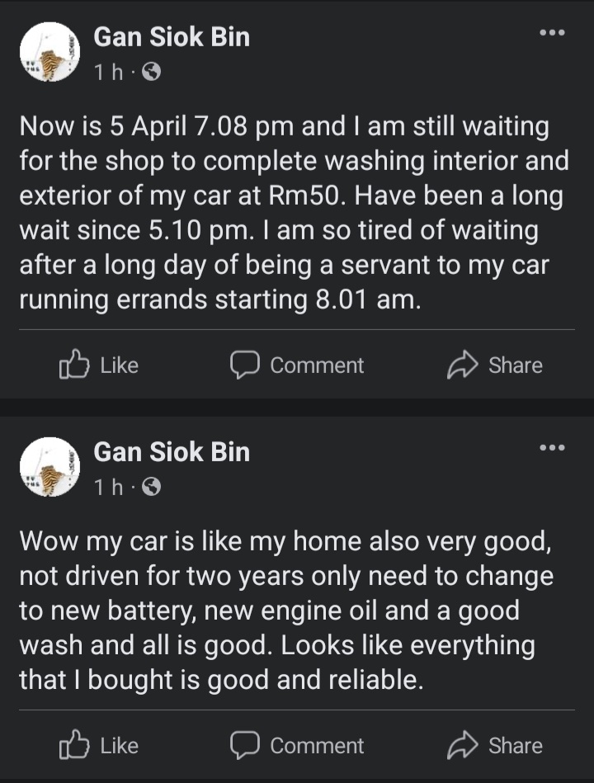594x783 pixels.
Task: Open Gan Siok Bin profile from first post
Action: pyautogui.click(x=172, y=37)
